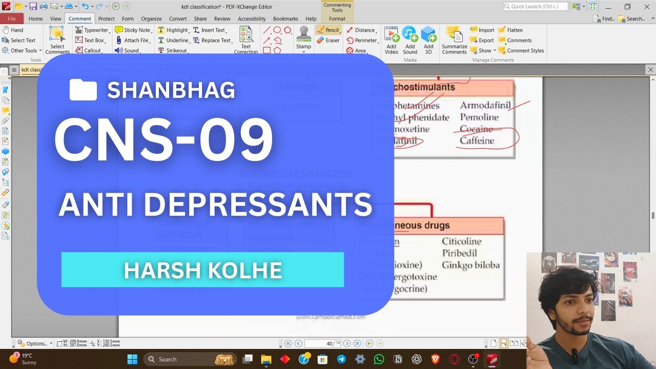Toggle the Pencil drawing tool

[x=328, y=30]
